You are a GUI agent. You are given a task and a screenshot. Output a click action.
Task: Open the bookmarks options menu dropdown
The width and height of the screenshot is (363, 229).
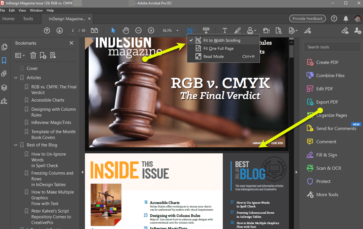[x=20, y=56]
